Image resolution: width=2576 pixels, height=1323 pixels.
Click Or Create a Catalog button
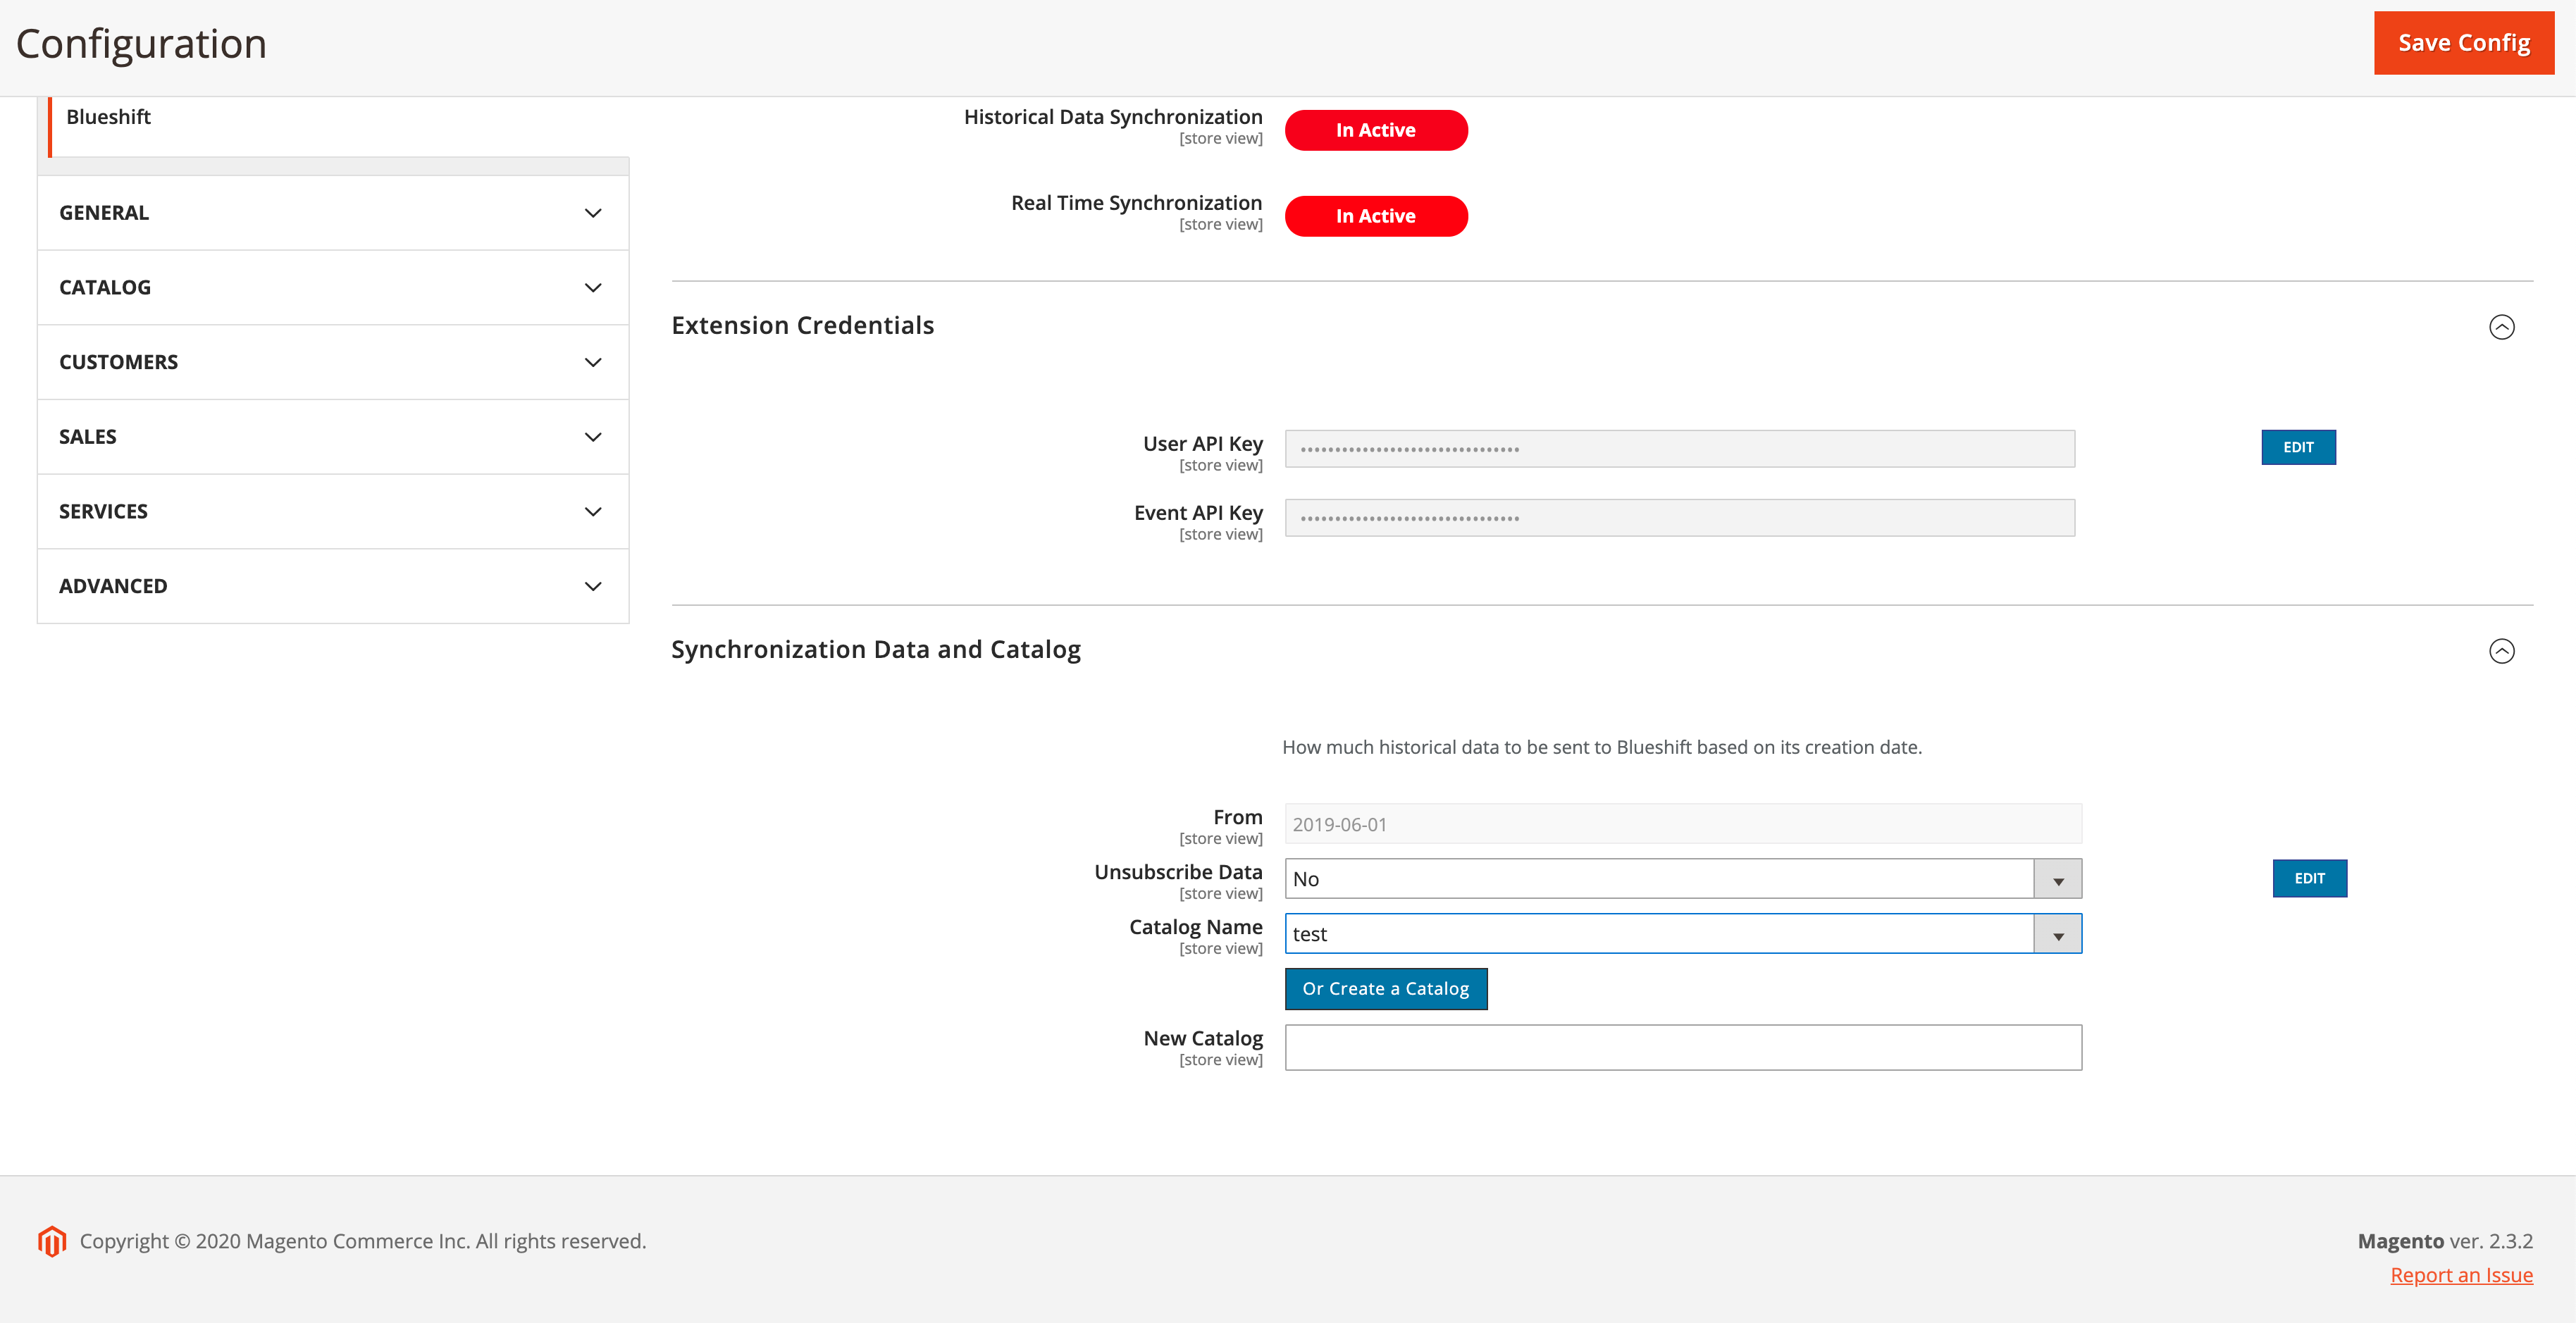click(x=1386, y=989)
